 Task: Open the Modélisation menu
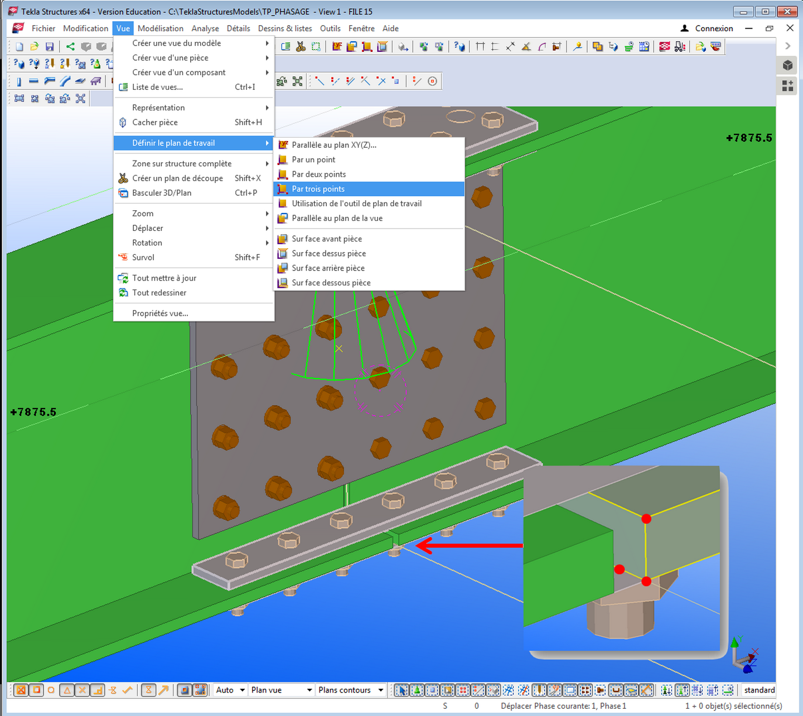pyautogui.click(x=161, y=28)
